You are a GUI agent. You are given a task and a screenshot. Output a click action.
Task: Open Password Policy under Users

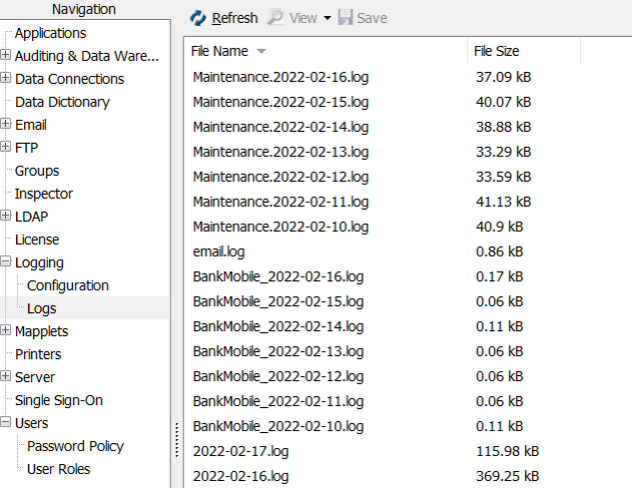click(x=76, y=446)
